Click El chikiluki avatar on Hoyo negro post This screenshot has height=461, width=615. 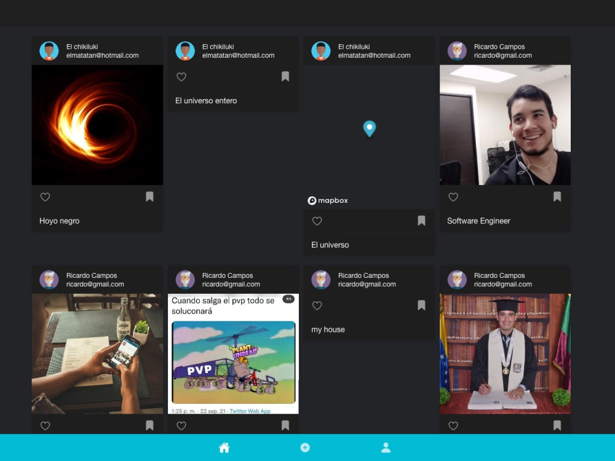point(49,51)
